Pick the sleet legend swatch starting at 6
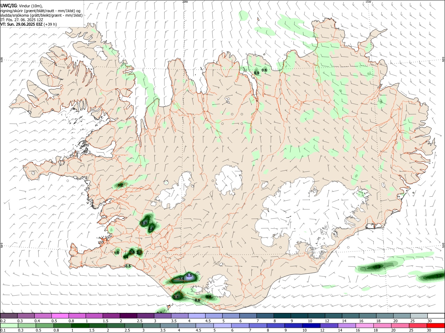This screenshot has height=333, width=445. tap(248, 316)
